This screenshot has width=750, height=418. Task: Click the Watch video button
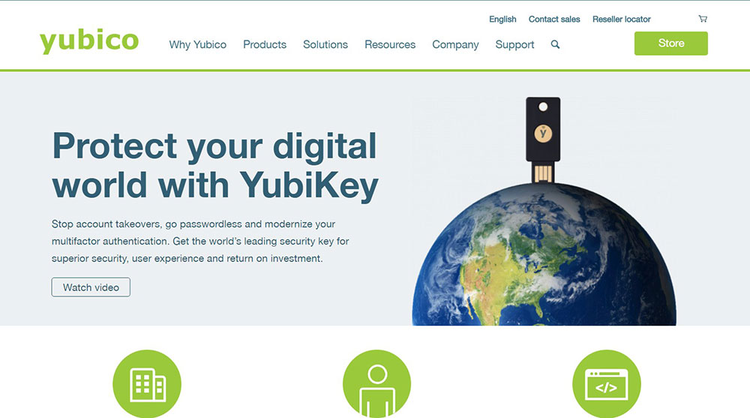(x=91, y=287)
